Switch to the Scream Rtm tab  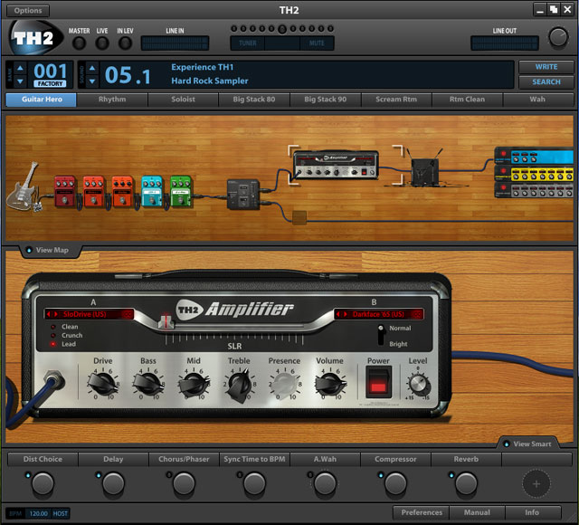[396, 100]
